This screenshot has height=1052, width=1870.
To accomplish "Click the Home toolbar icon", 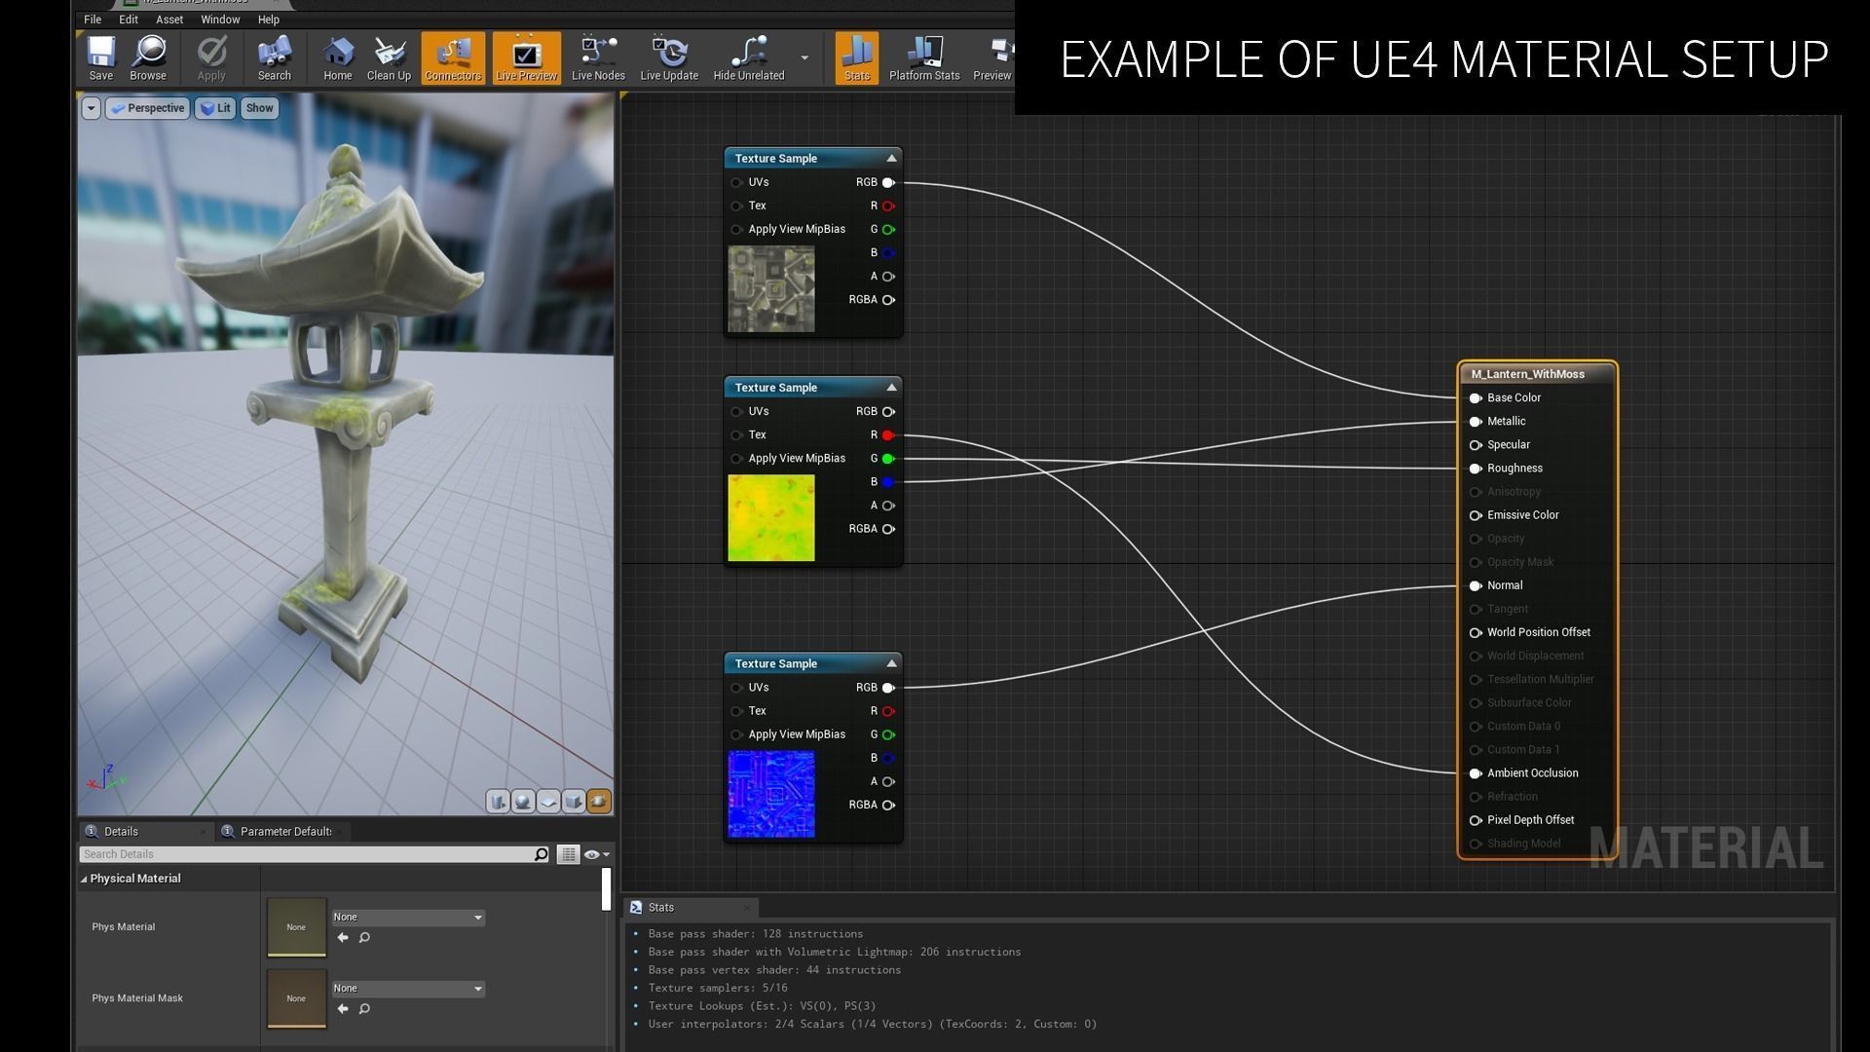I will 337,57.
